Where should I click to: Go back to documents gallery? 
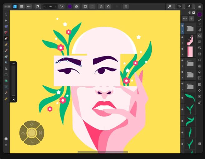pyautogui.click(x=7, y=7)
